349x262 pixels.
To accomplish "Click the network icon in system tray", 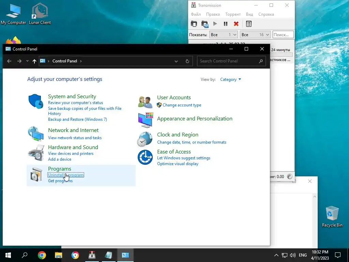I will [x=284, y=255].
